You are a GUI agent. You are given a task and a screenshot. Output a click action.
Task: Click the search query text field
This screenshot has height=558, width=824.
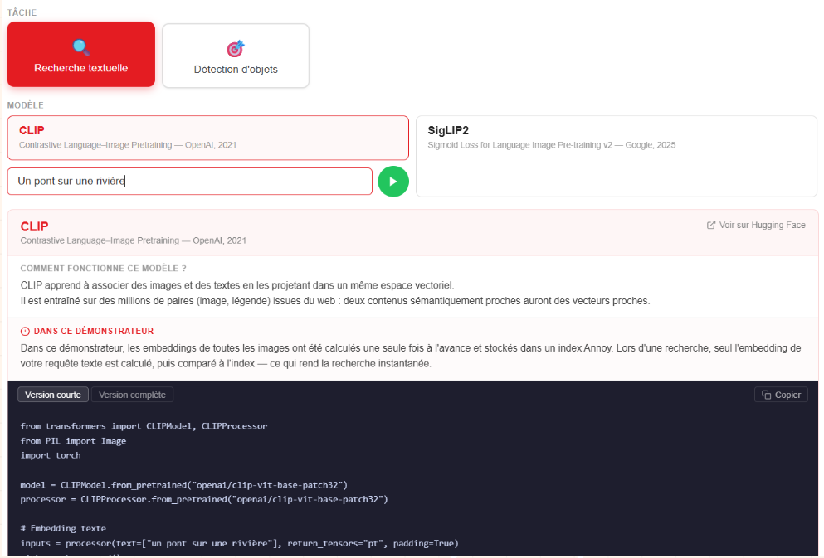pyautogui.click(x=190, y=181)
